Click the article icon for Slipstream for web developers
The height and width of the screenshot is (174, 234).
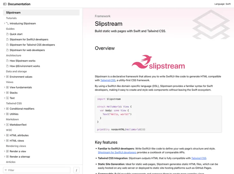(x=7, y=50)
